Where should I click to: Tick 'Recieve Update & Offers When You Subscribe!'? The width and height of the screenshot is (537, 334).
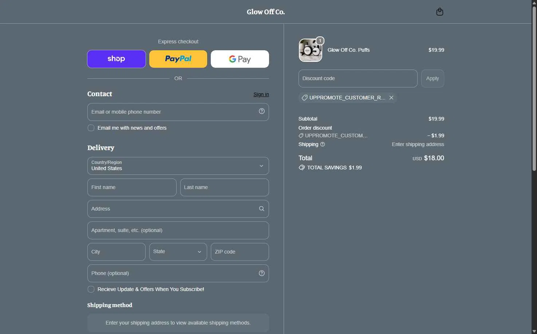coord(91,289)
